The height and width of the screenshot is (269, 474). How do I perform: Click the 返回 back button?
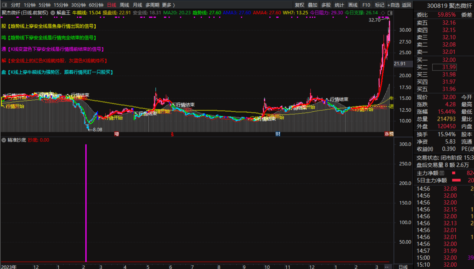[407, 5]
